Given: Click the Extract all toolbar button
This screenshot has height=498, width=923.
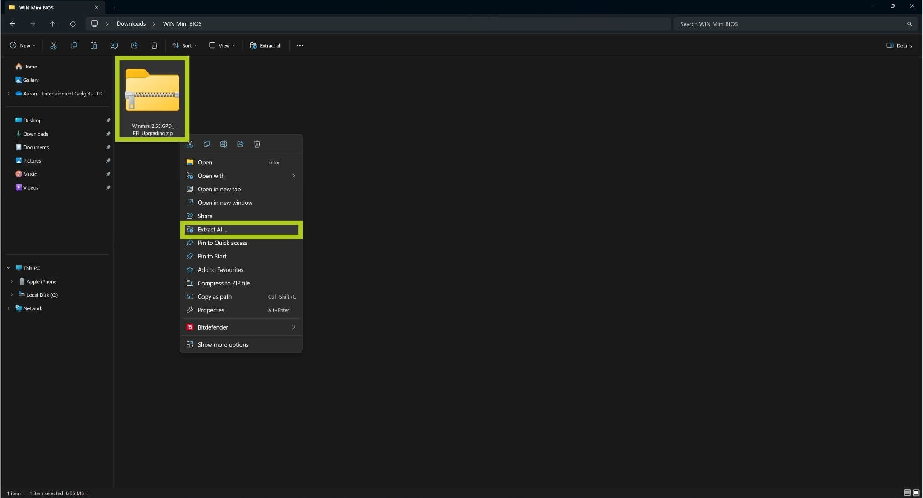Looking at the screenshot, I should point(266,45).
